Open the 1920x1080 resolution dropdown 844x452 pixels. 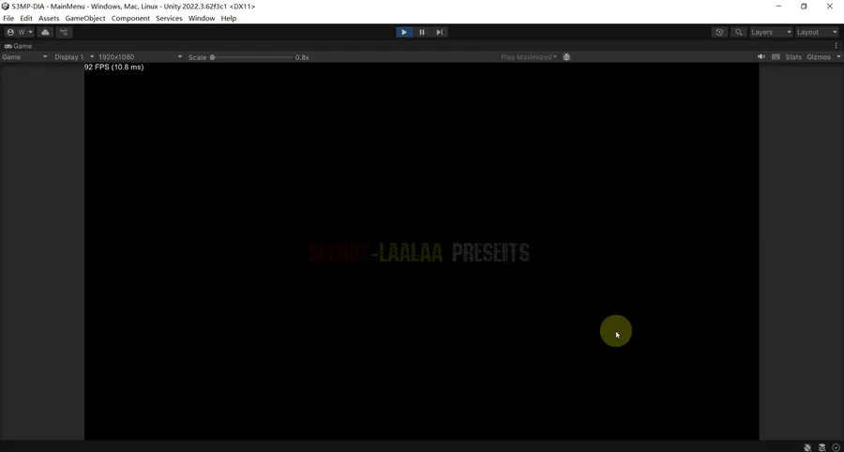[x=140, y=57]
